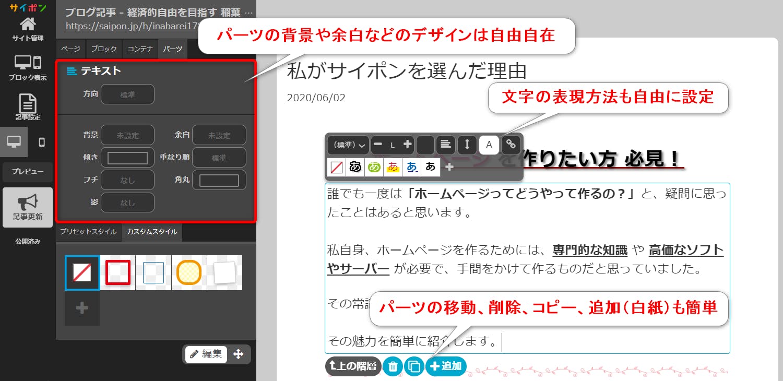Click the サイポン logo

point(28,8)
